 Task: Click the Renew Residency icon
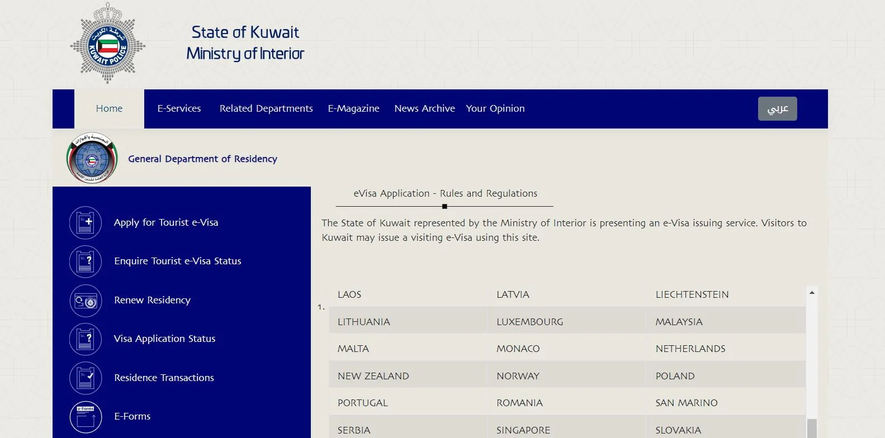pos(86,301)
